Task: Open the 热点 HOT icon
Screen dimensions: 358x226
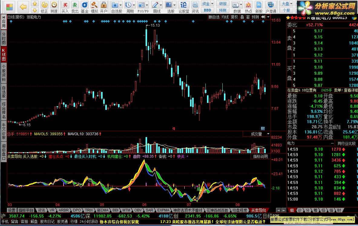Action: [248, 7]
